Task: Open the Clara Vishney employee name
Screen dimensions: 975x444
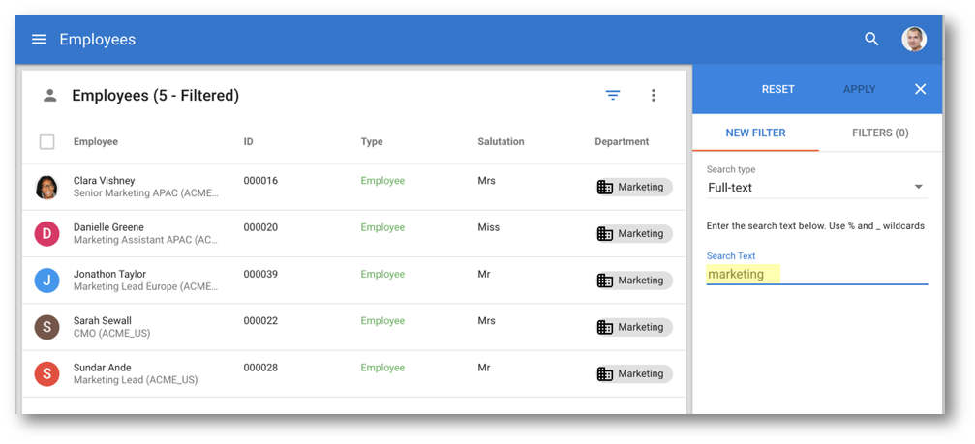Action: tap(104, 181)
